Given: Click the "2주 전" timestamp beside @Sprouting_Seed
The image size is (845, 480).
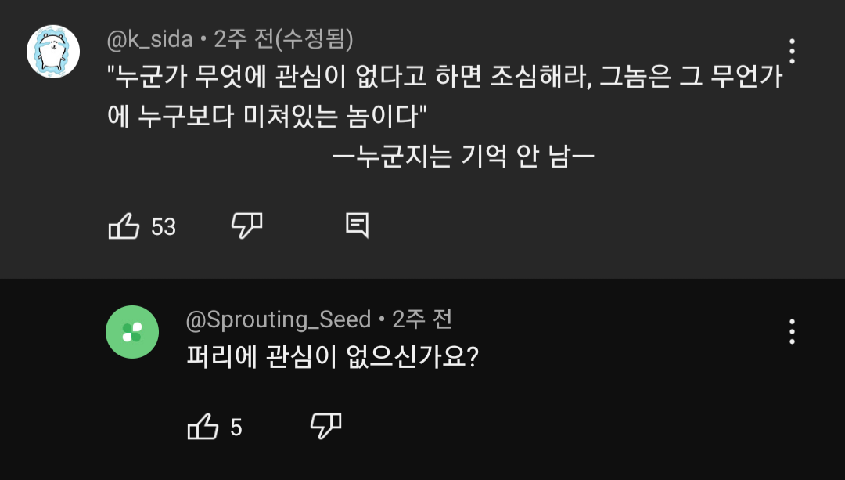Looking at the screenshot, I should coord(422,319).
